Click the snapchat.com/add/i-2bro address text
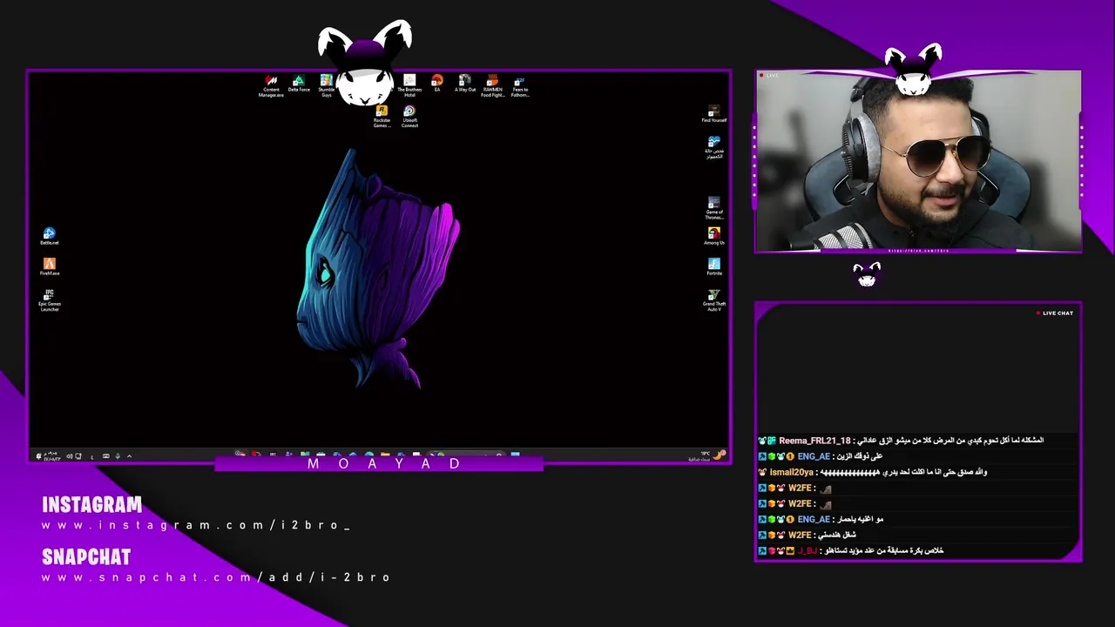Viewport: 1115px width, 627px height. (x=216, y=577)
